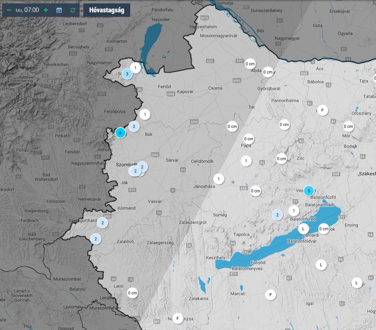Open the calendar date picker icon

[x=59, y=10]
